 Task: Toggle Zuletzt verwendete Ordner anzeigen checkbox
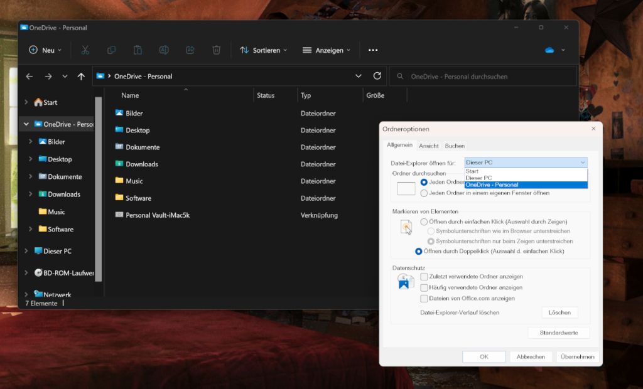point(424,277)
